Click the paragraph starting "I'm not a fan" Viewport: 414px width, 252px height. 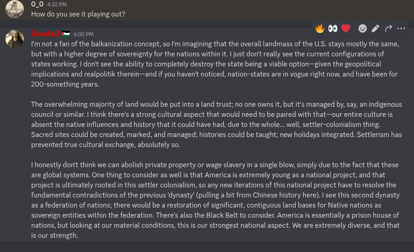[215, 64]
